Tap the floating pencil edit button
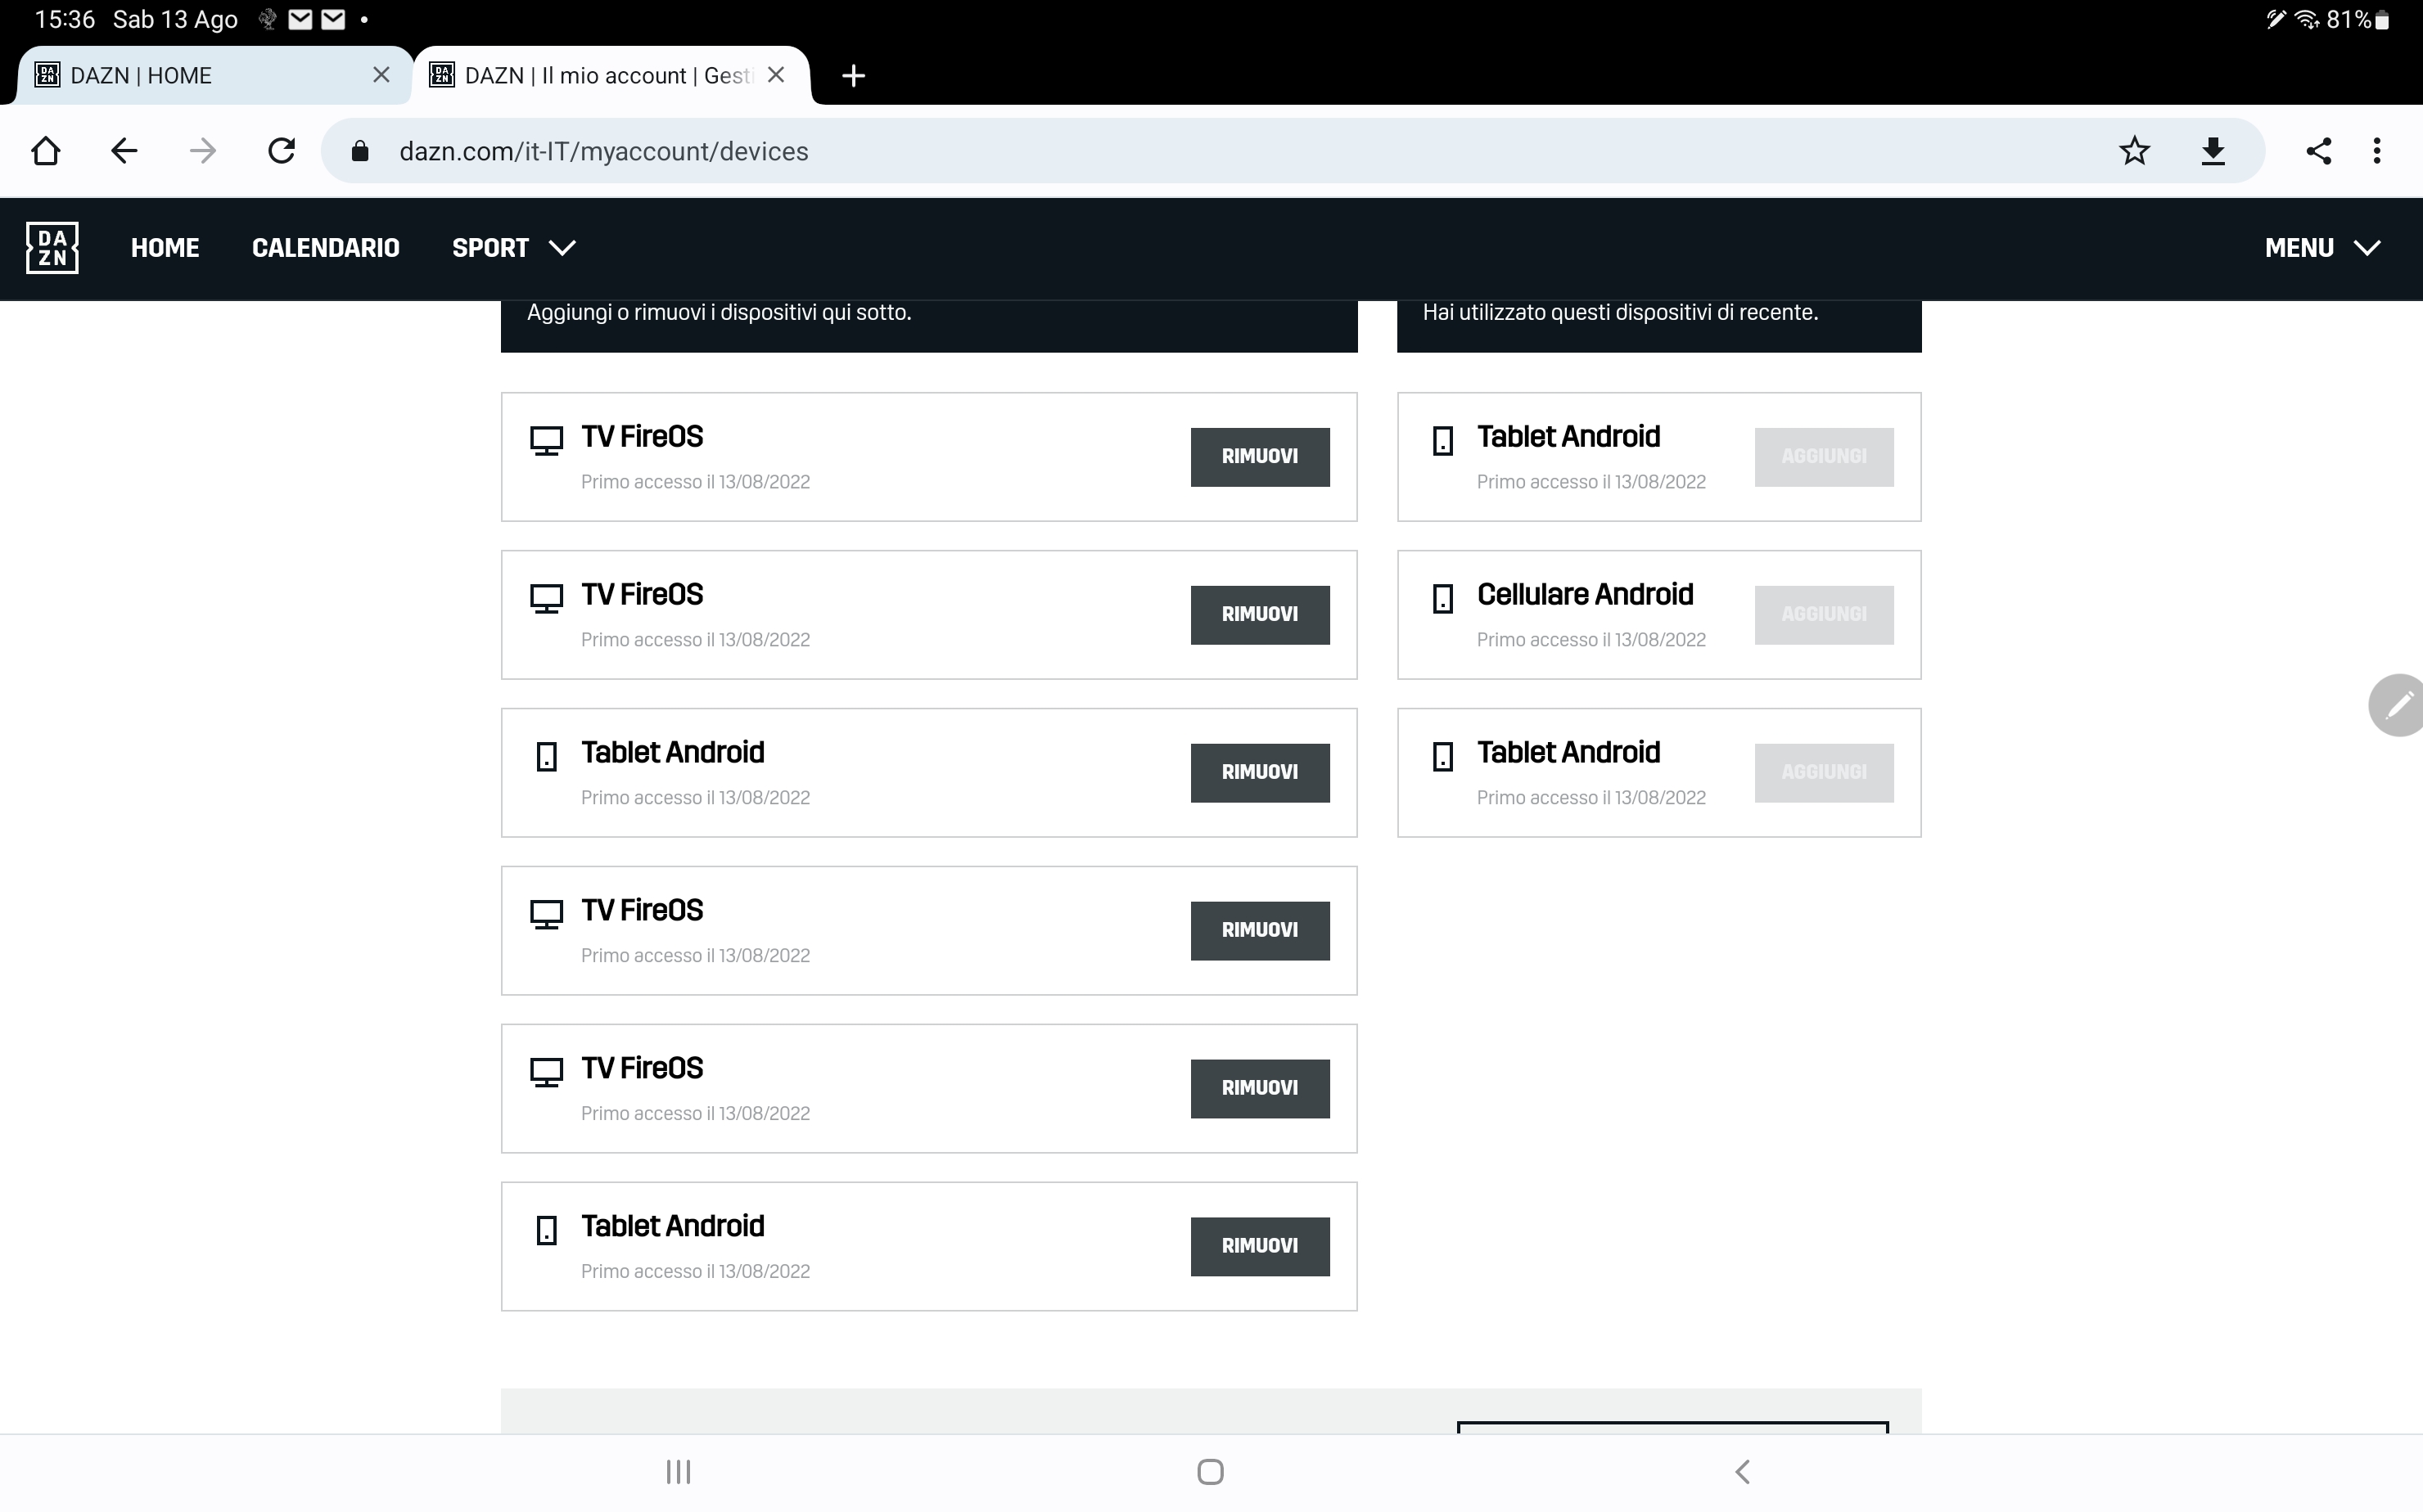The image size is (2423, 1512). coord(2396,705)
